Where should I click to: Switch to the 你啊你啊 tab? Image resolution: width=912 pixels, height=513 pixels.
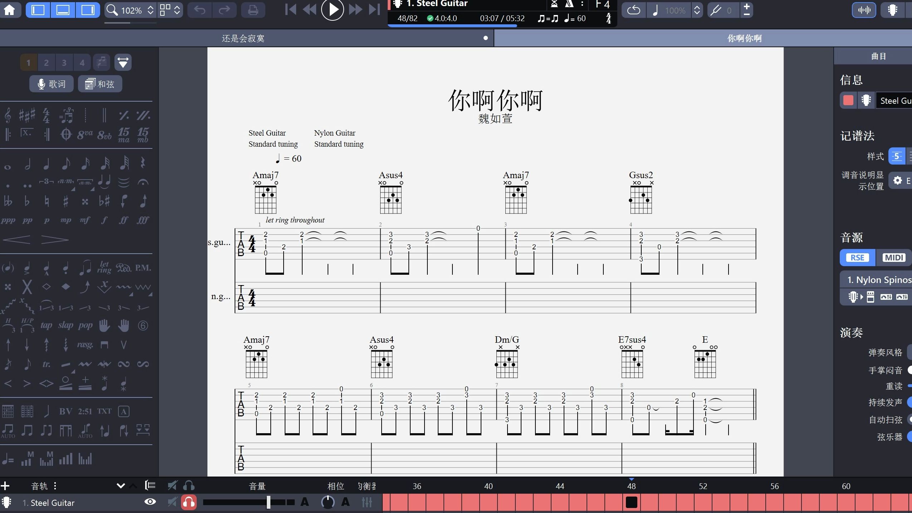coord(745,38)
